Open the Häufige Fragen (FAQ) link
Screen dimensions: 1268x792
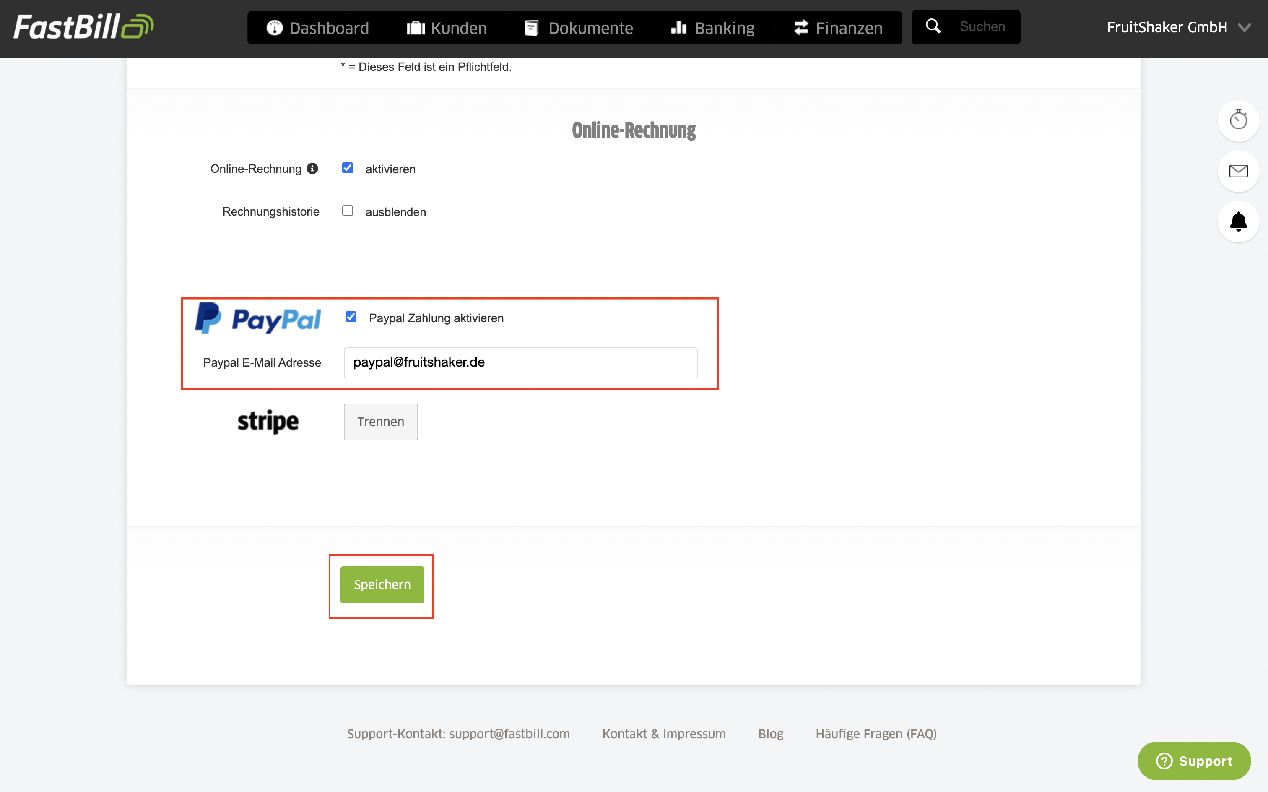tap(876, 734)
